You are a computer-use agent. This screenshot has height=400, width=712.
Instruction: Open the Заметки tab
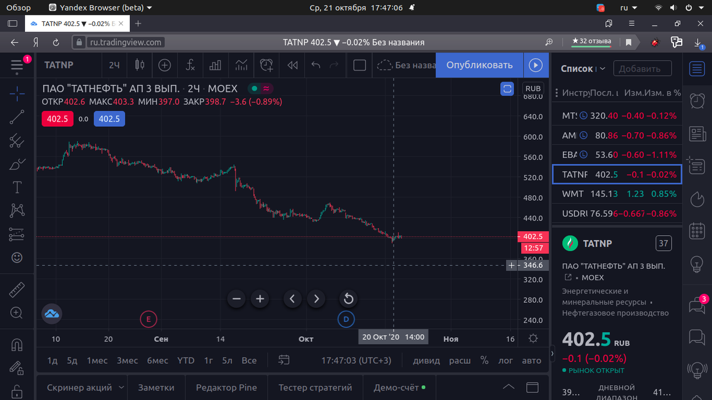click(x=156, y=388)
